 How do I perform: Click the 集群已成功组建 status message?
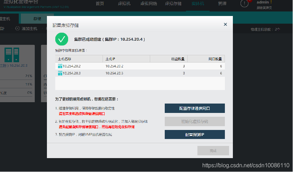pos(109,39)
